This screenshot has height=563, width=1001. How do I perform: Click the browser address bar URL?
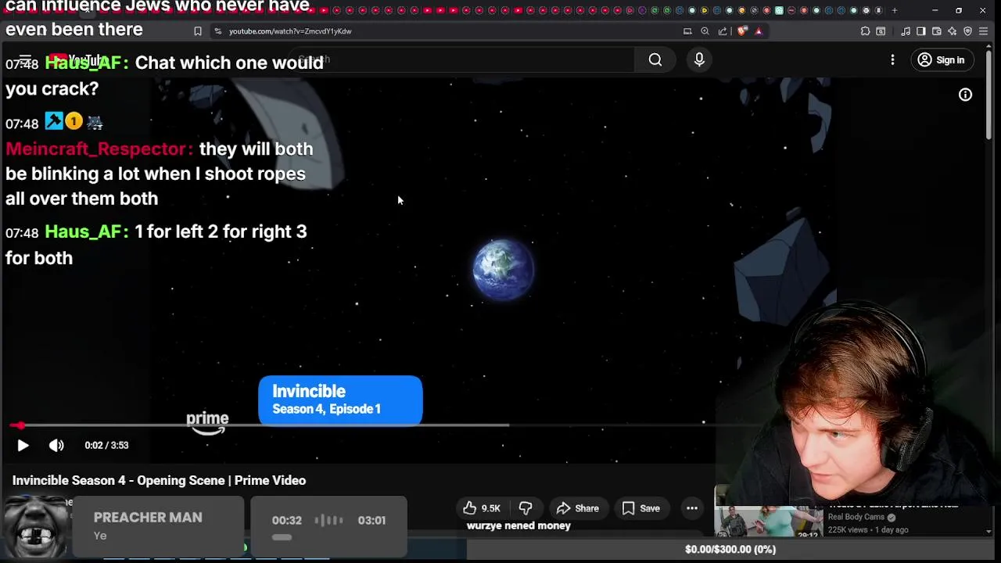pyautogui.click(x=290, y=31)
